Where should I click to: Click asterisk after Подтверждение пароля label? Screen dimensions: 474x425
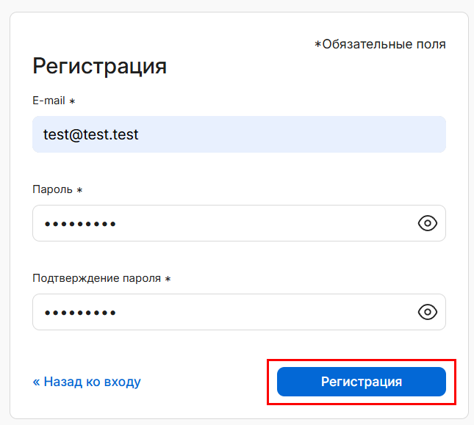pyautogui.click(x=168, y=279)
